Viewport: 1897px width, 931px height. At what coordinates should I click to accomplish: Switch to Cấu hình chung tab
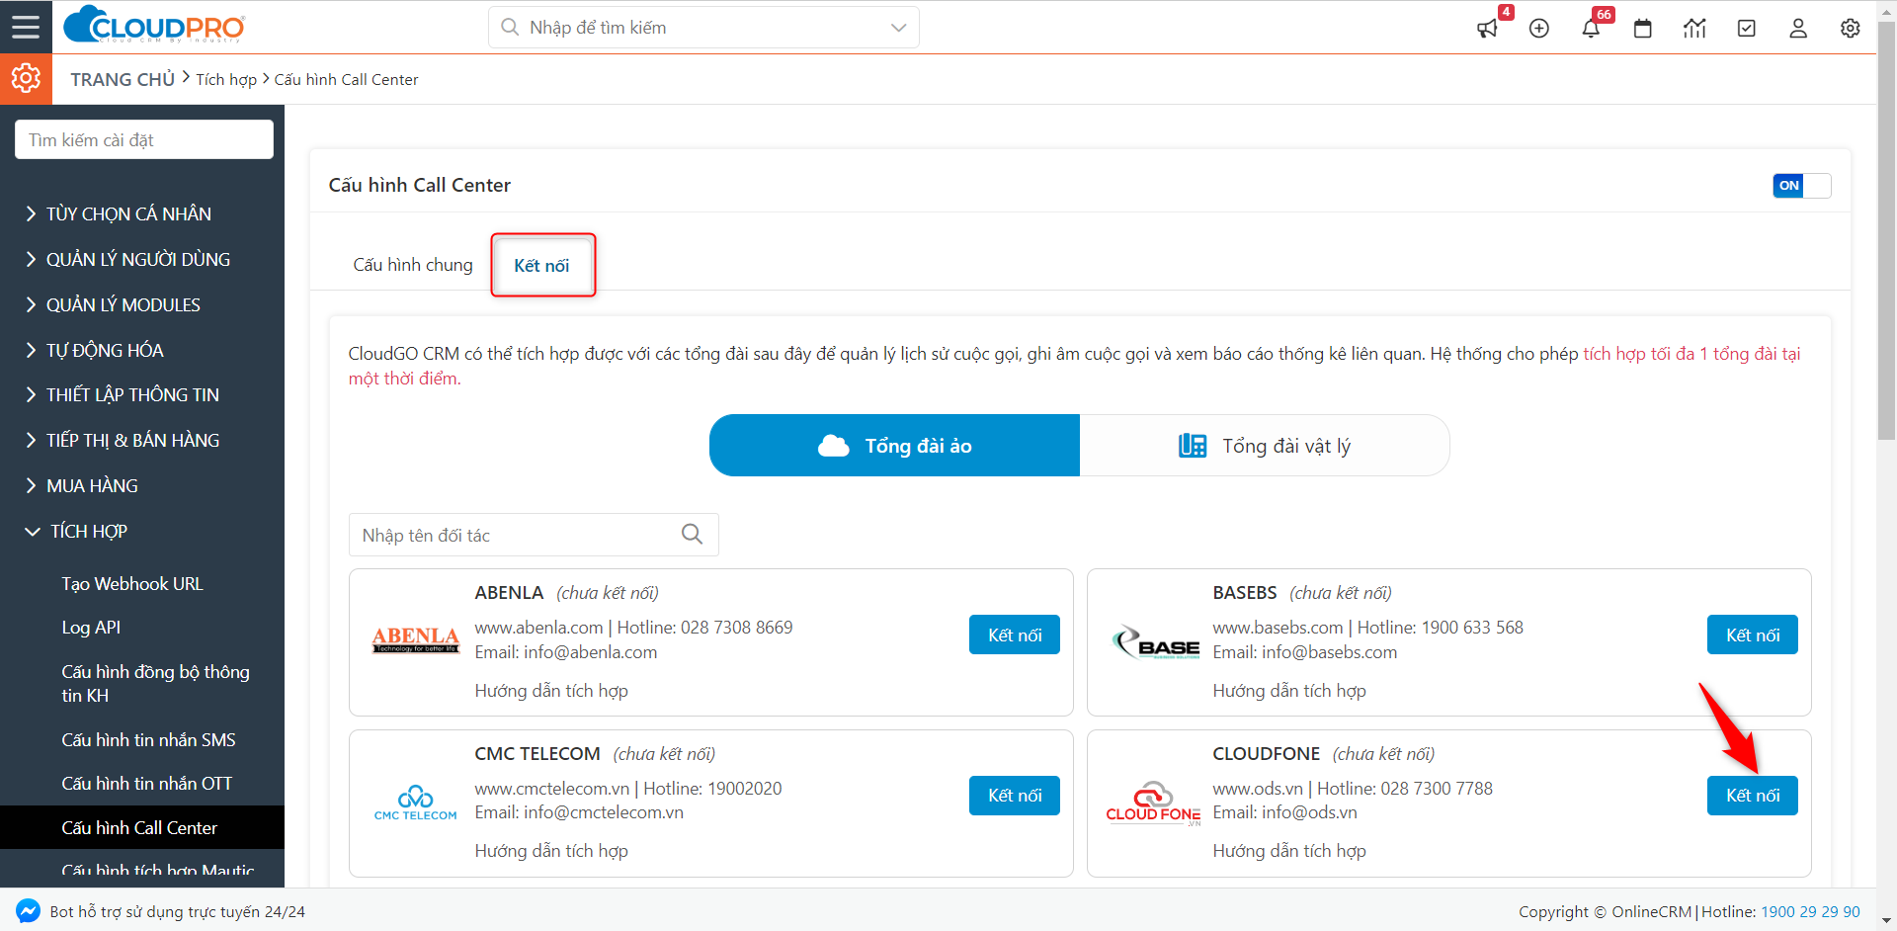[413, 265]
